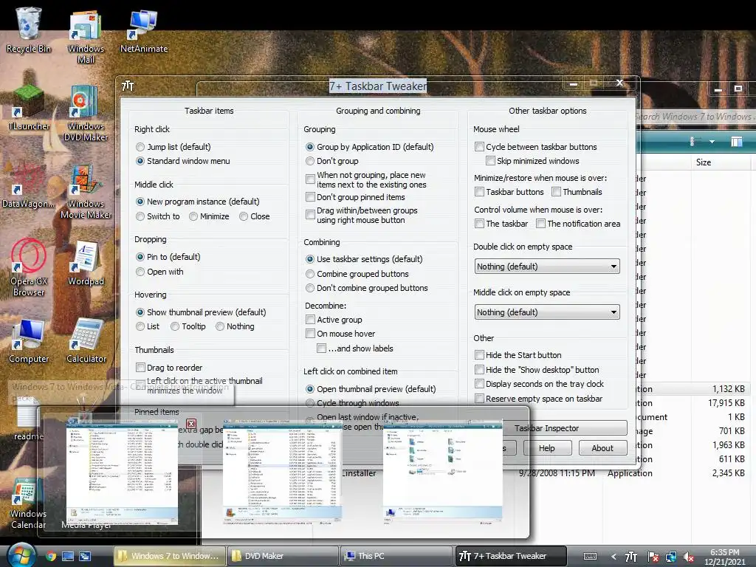Open Windows DVD Maker desktop icon
The width and height of the screenshot is (756, 567).
click(86, 113)
